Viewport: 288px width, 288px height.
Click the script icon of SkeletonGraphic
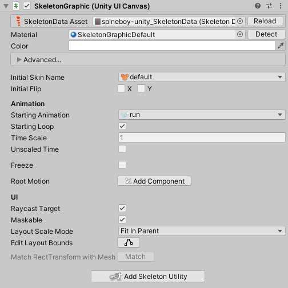click(16, 6)
